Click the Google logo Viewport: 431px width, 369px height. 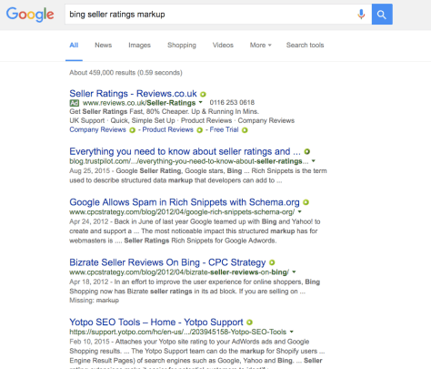(30, 15)
